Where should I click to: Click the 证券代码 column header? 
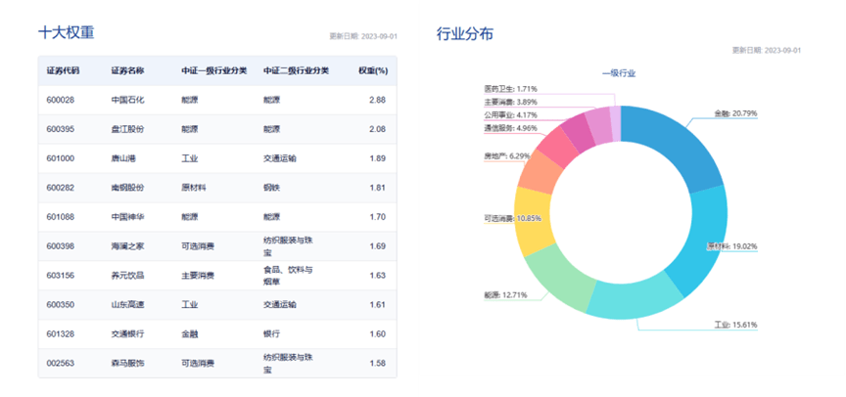pos(63,71)
